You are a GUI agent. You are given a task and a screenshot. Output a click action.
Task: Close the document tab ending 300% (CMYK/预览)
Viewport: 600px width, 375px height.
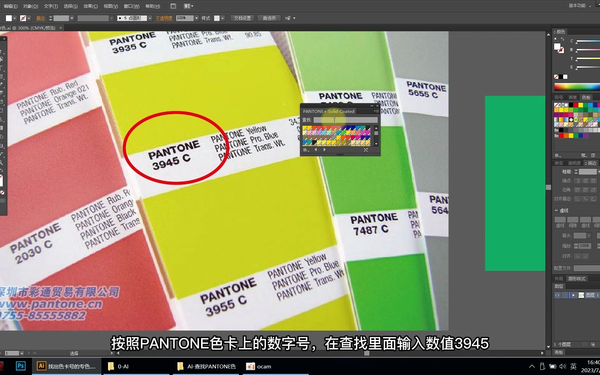click(61, 28)
